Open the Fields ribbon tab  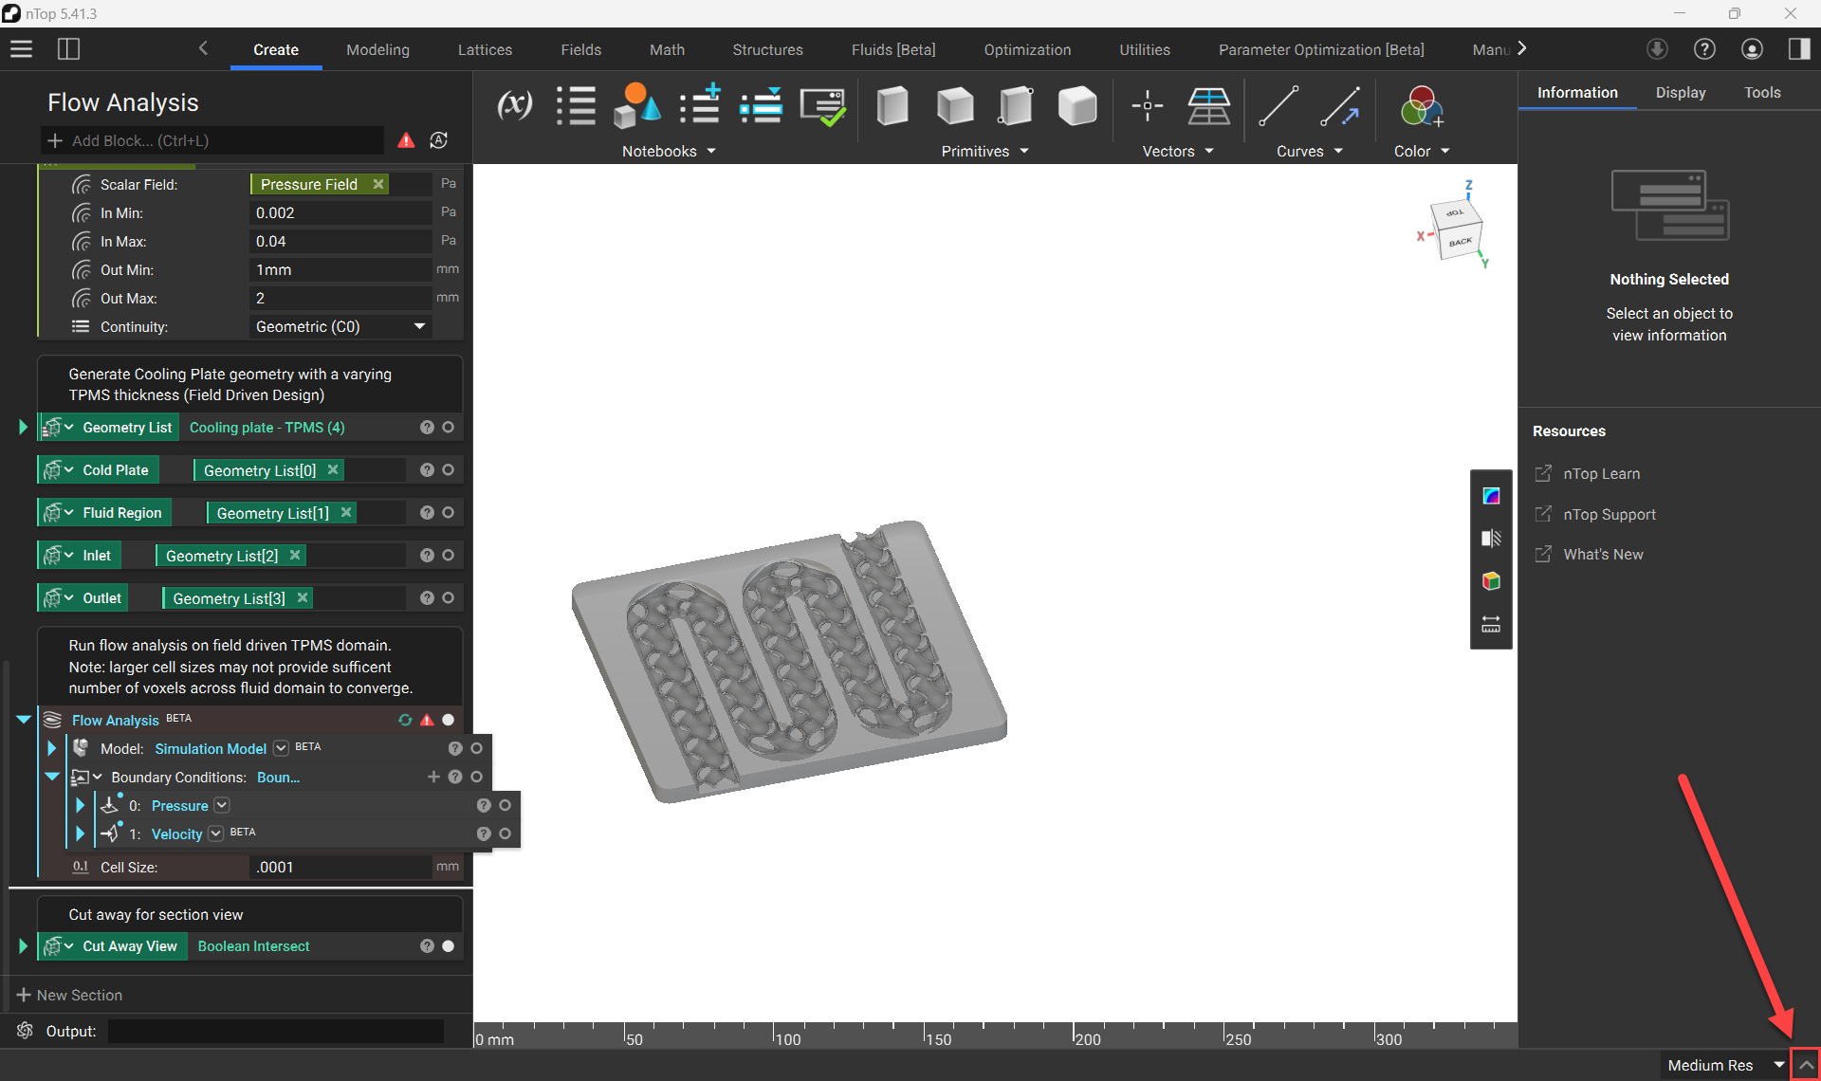[x=580, y=49]
